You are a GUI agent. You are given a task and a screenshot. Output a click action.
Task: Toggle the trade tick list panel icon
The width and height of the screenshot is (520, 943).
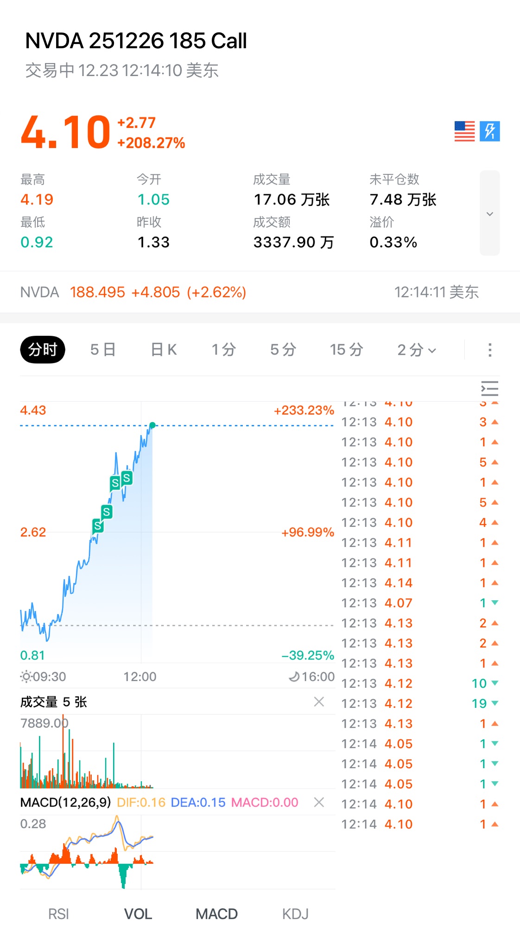pos(489,389)
